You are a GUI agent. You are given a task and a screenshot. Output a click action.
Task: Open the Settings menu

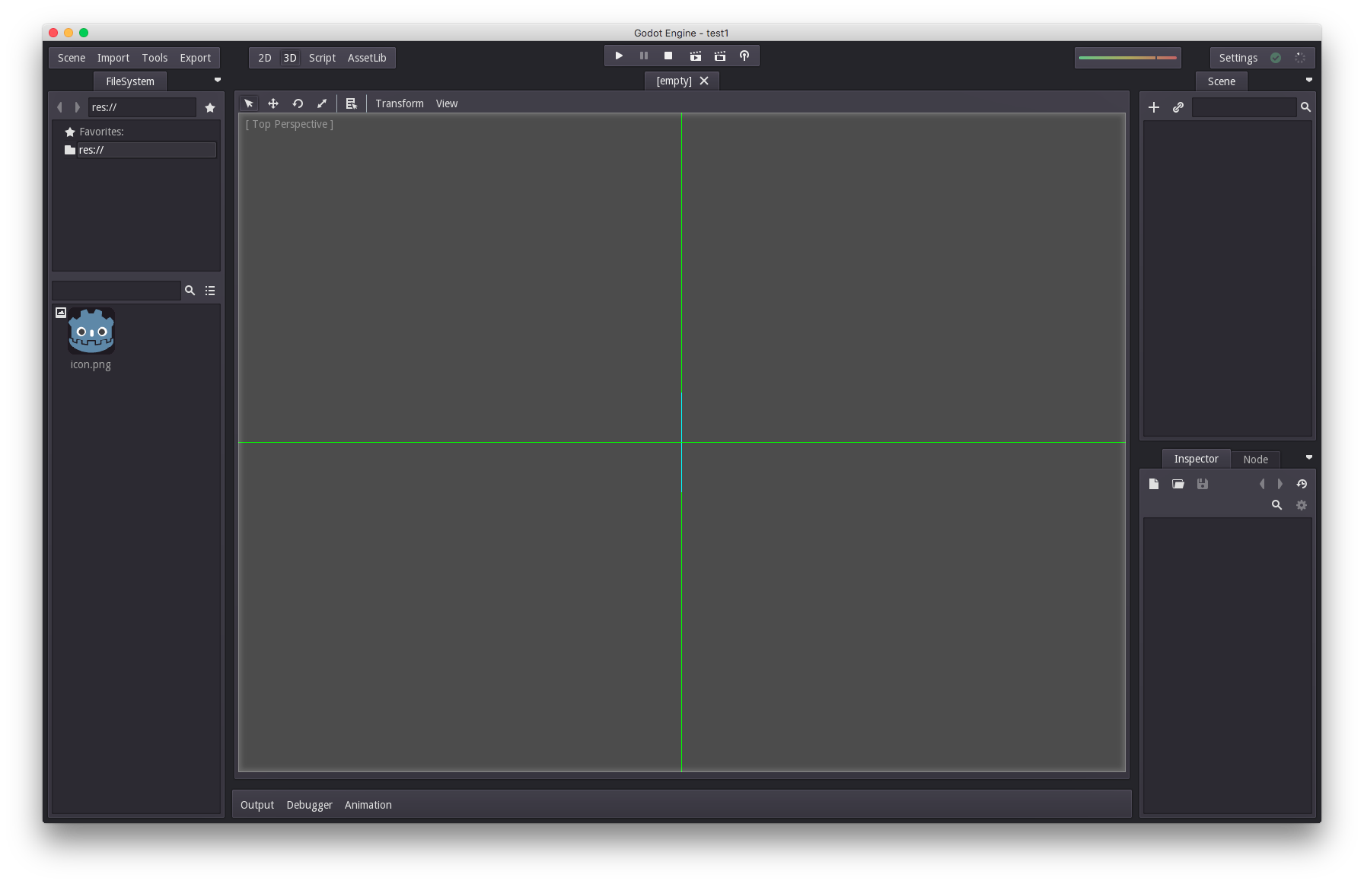point(1238,58)
